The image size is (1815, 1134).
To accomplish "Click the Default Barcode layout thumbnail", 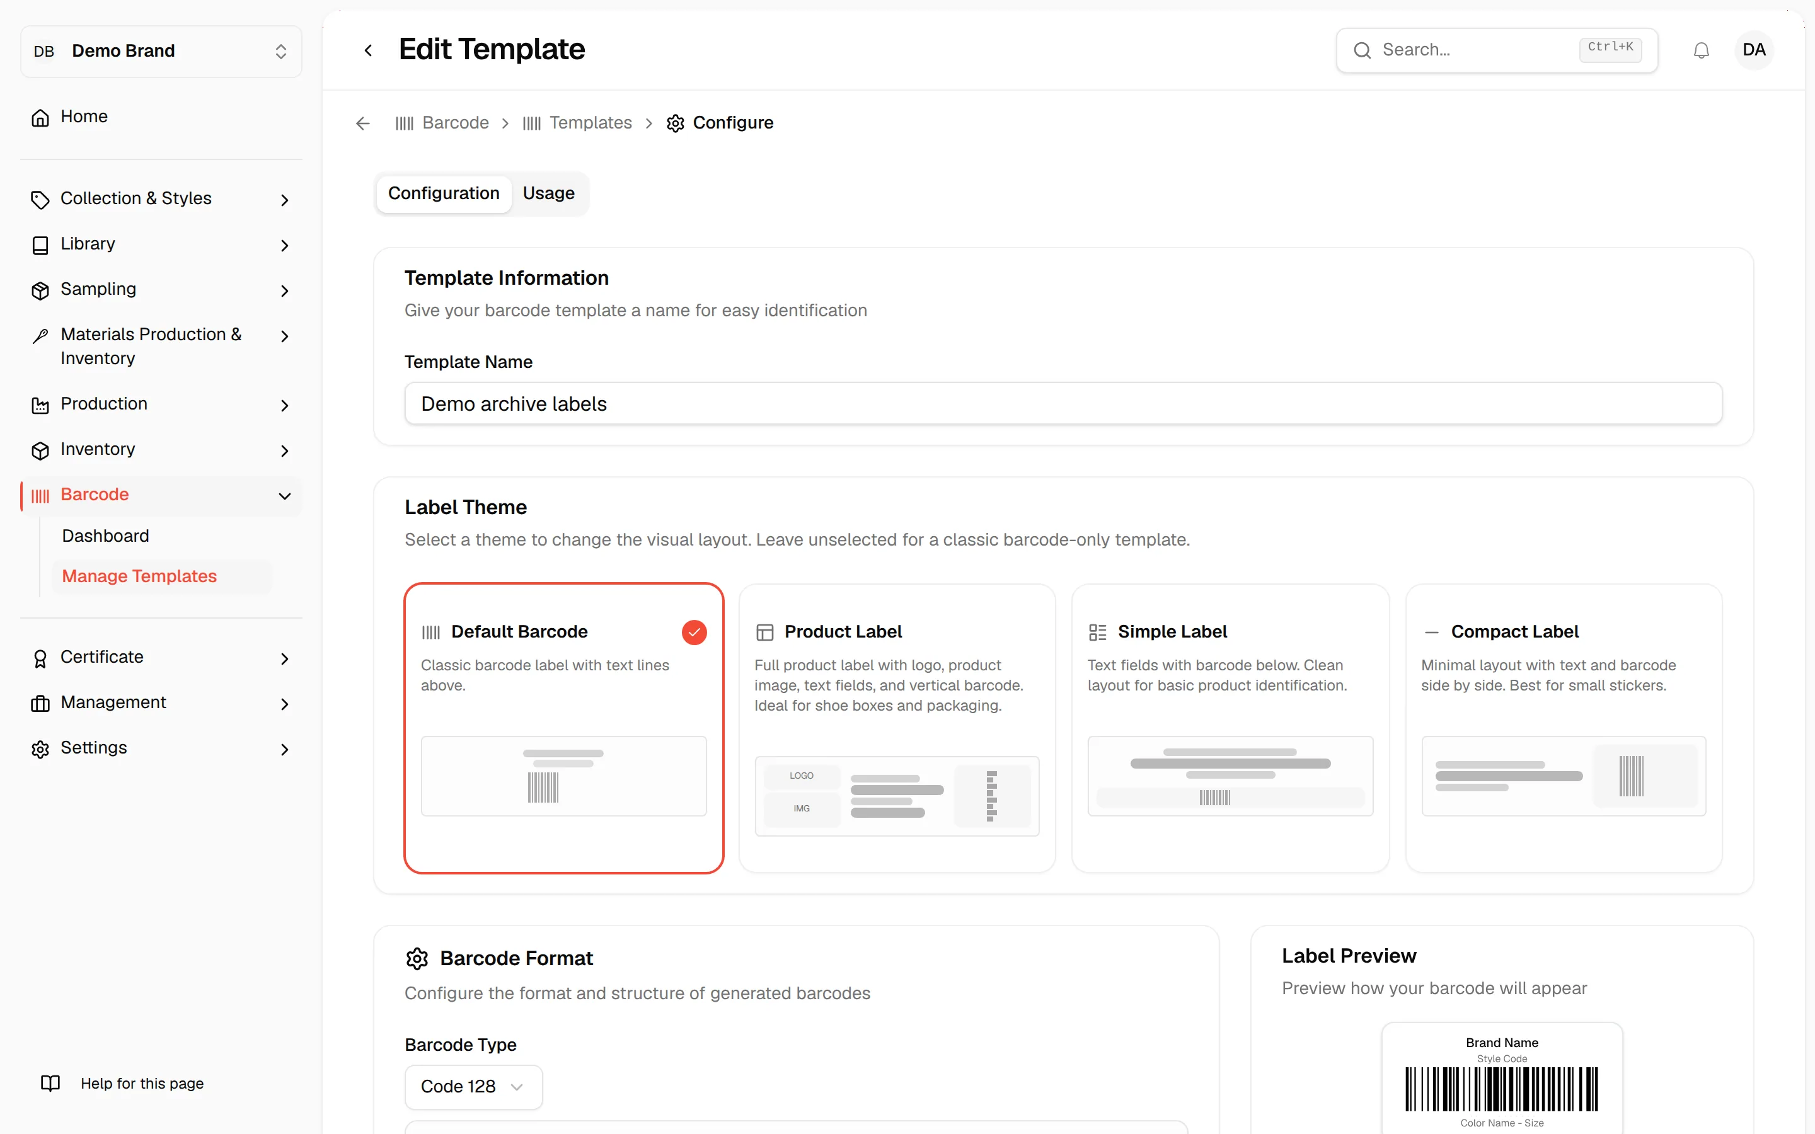I will point(564,776).
